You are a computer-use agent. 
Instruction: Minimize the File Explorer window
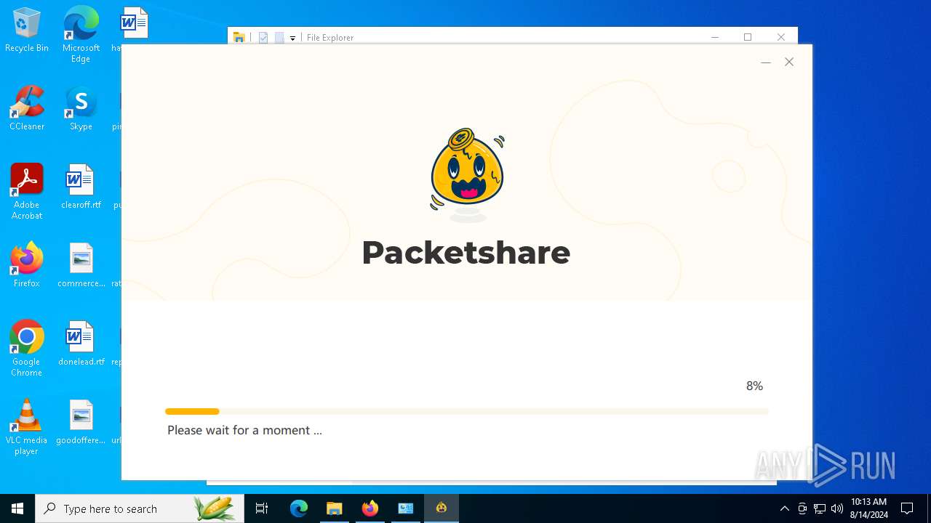tap(715, 37)
